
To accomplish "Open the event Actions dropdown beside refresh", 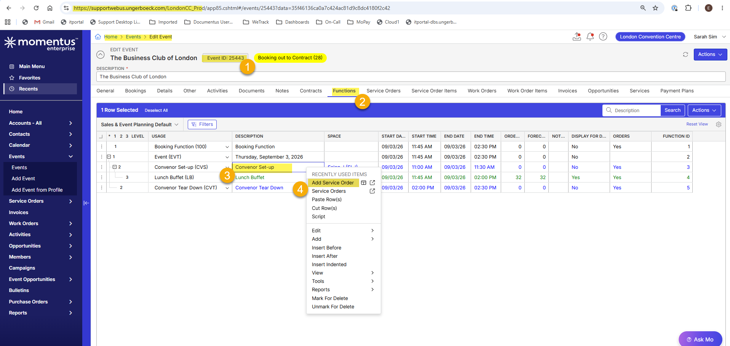I will [710, 54].
